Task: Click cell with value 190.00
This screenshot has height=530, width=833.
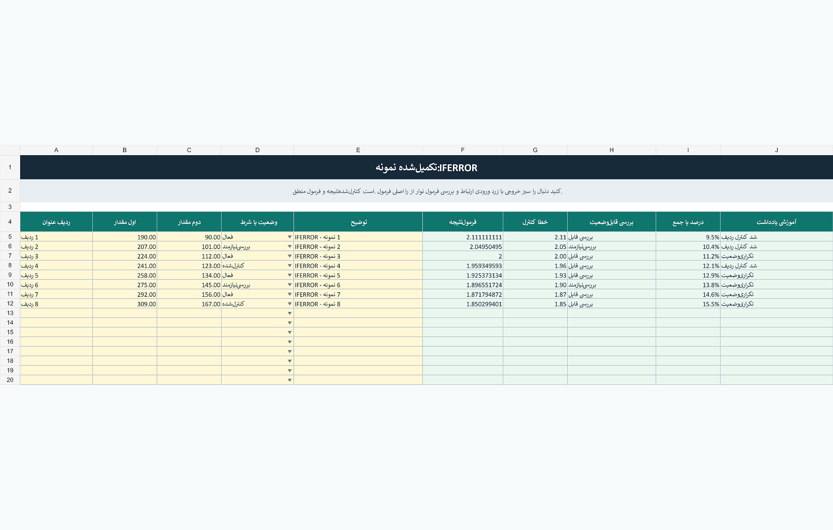Action: (125, 237)
